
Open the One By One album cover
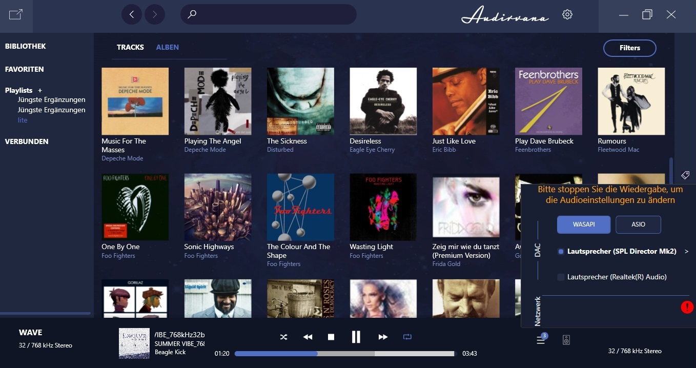click(x=135, y=207)
